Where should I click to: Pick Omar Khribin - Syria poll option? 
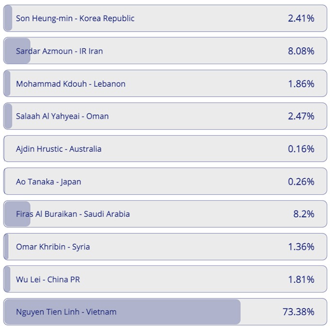point(53,247)
